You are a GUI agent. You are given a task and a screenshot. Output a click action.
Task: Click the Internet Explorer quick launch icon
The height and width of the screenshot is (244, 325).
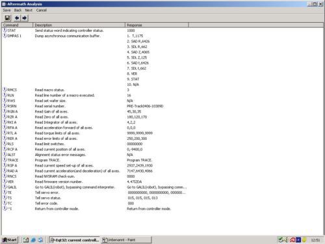(33, 240)
